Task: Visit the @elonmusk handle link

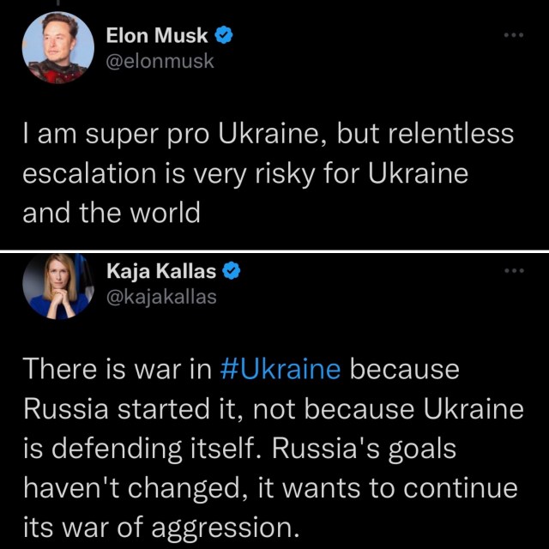Action: [x=159, y=61]
